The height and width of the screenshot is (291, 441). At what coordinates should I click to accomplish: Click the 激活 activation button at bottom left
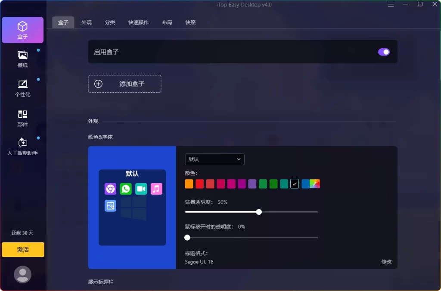tap(22, 250)
